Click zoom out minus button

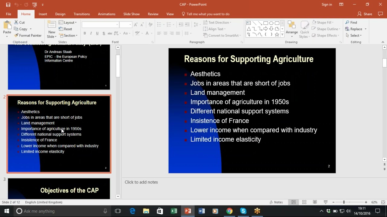(333, 202)
